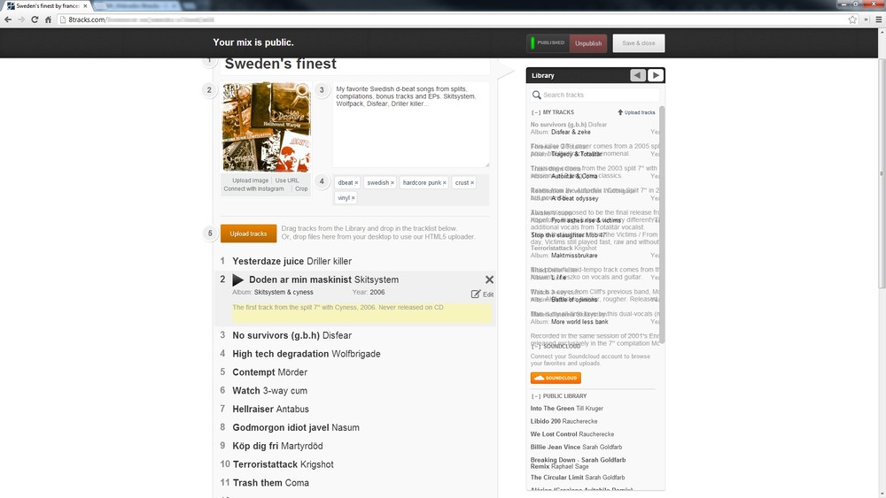Click the search magnifier icon in Library
This screenshot has height=498, width=886.
(536, 95)
